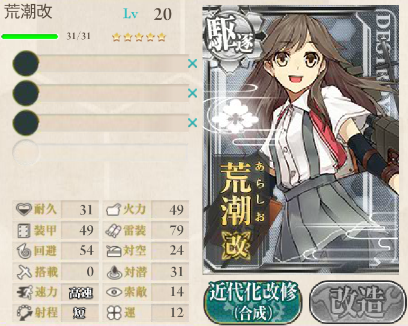Screen dimensions: 408x326
Task: Click the eye icon beside 索敵
Action: coord(114,292)
